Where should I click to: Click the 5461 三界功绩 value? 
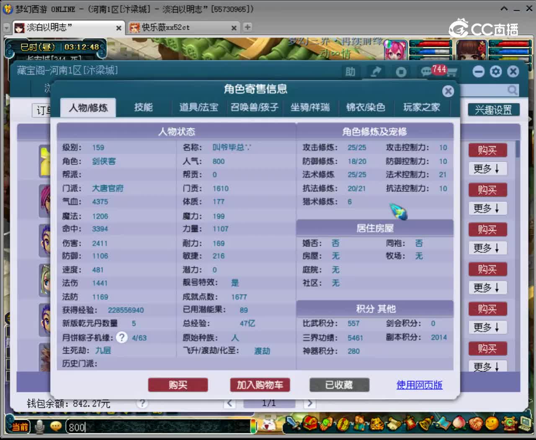355,338
